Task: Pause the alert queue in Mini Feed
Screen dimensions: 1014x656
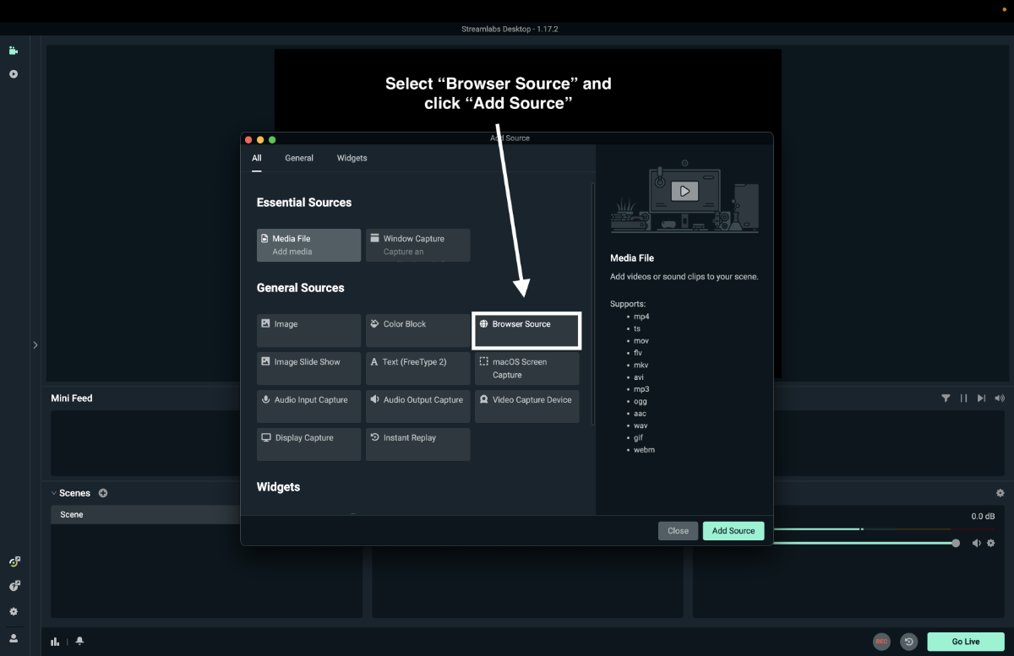Action: click(x=963, y=398)
